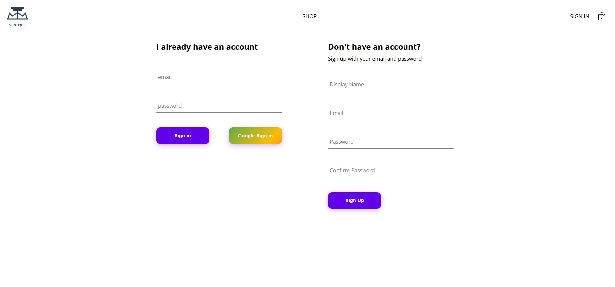Click the item count inside the bag icon
The width and height of the screenshot is (615, 287).
[601, 18]
